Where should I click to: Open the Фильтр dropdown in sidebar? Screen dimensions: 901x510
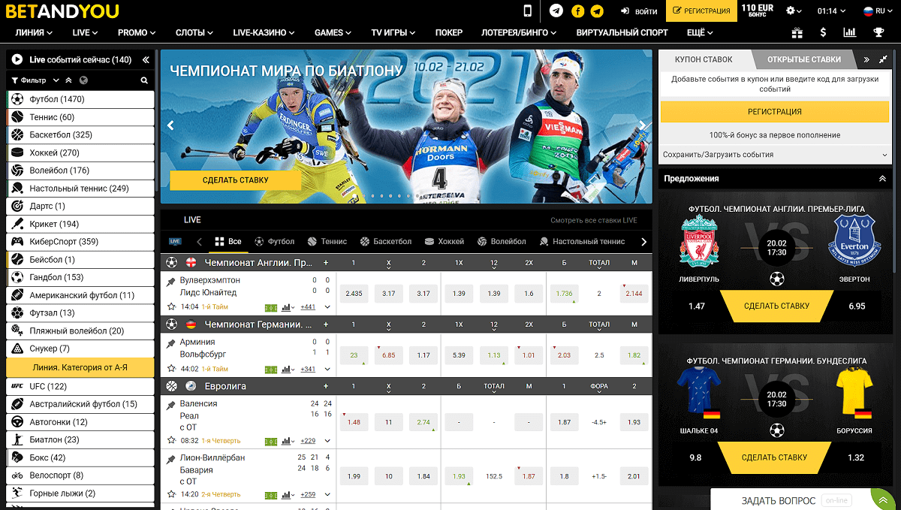point(34,80)
